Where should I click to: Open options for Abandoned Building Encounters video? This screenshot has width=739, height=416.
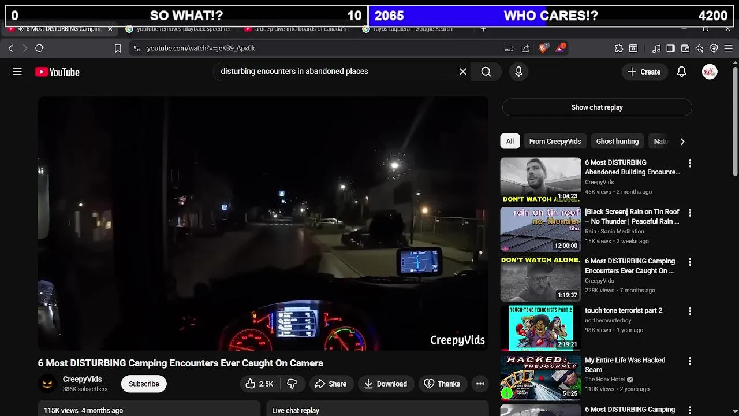coord(690,164)
